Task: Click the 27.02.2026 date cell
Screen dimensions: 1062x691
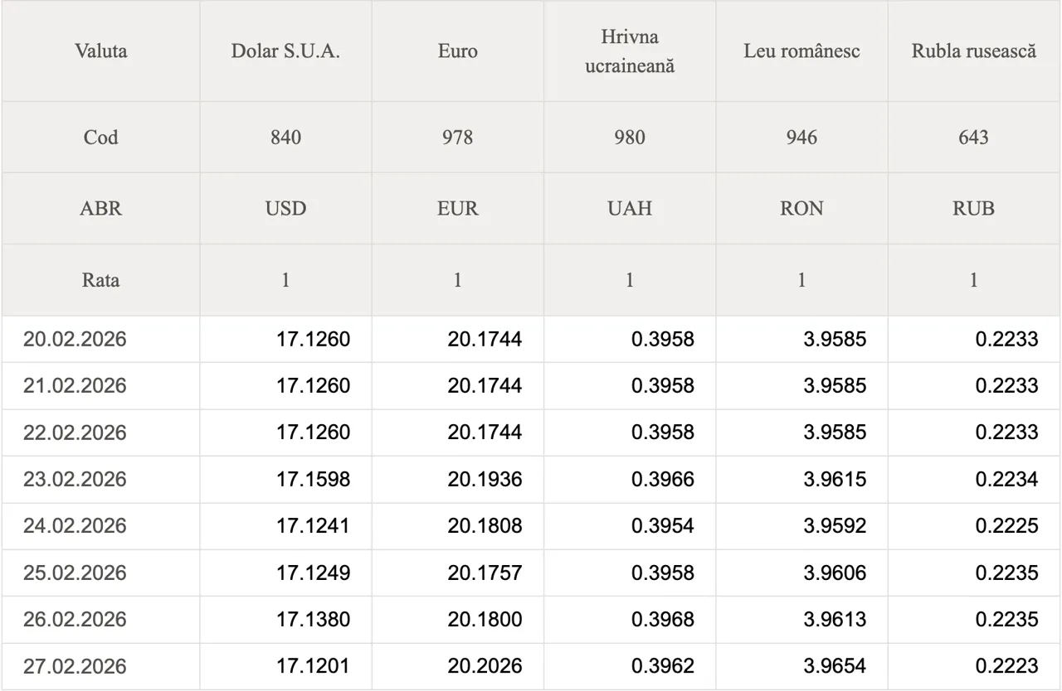Action: tap(75, 666)
